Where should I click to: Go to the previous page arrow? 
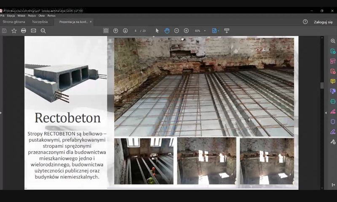(x=115, y=31)
